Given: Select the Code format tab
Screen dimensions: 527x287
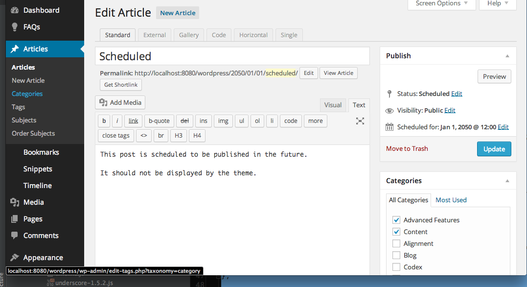Looking at the screenshot, I should (x=219, y=35).
